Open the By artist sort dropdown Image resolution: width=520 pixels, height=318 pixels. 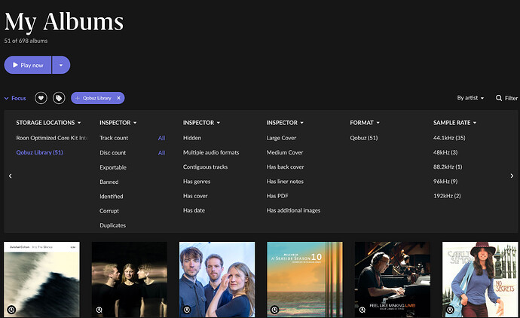[470, 98]
